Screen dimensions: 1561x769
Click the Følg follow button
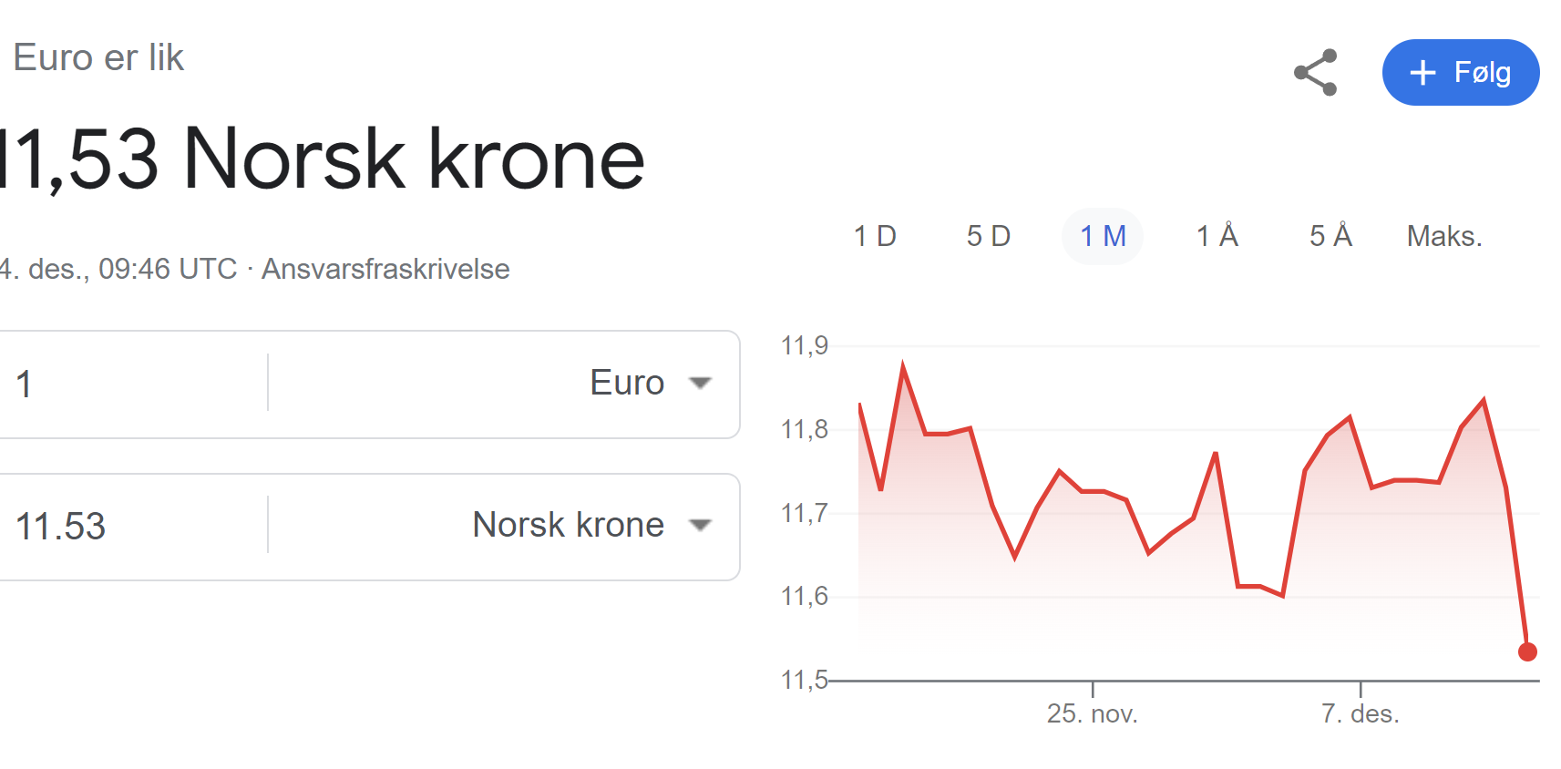click(1461, 73)
